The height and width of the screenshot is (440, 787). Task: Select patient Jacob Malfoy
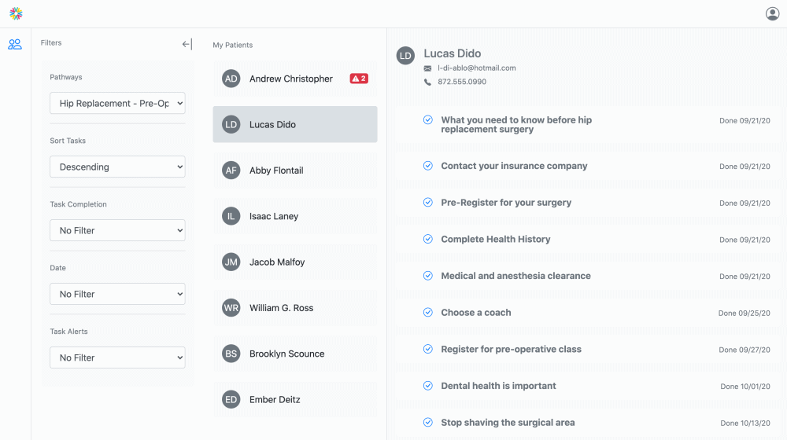[295, 262]
